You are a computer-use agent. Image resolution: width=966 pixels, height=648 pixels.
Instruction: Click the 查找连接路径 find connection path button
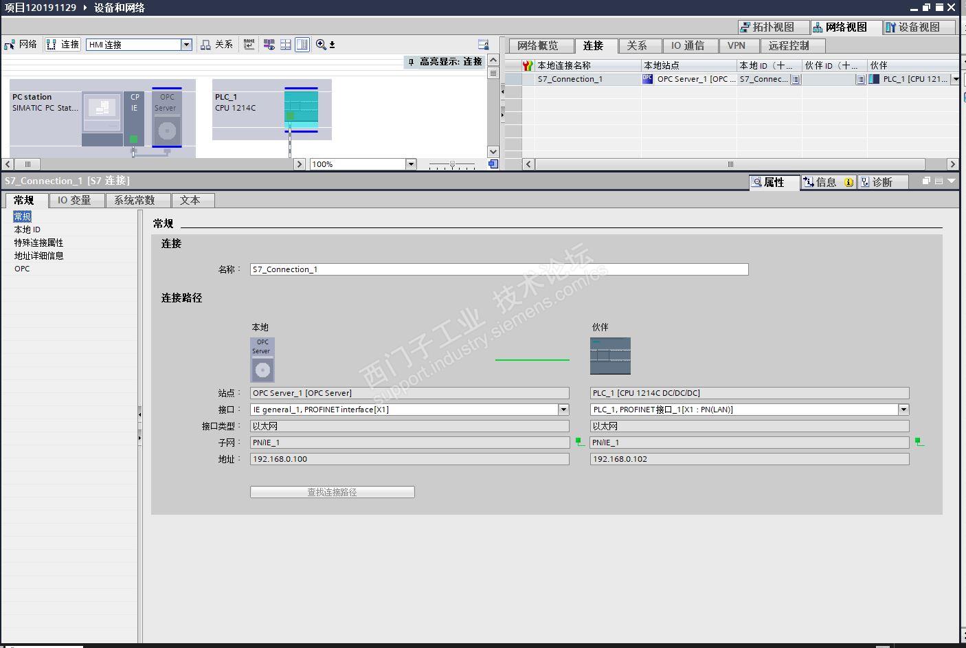pyautogui.click(x=333, y=492)
